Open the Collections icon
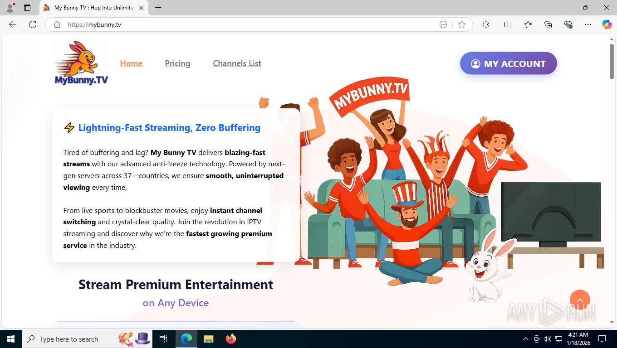 pyautogui.click(x=548, y=24)
